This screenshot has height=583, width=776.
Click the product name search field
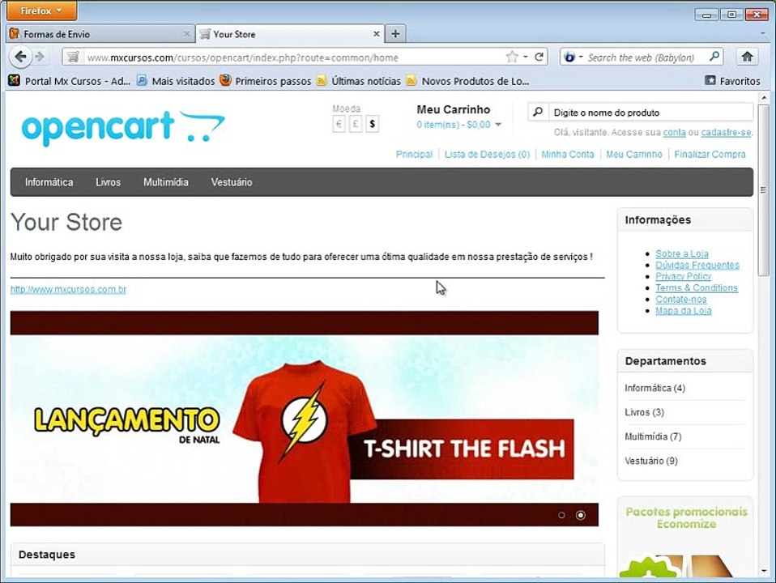pos(650,113)
